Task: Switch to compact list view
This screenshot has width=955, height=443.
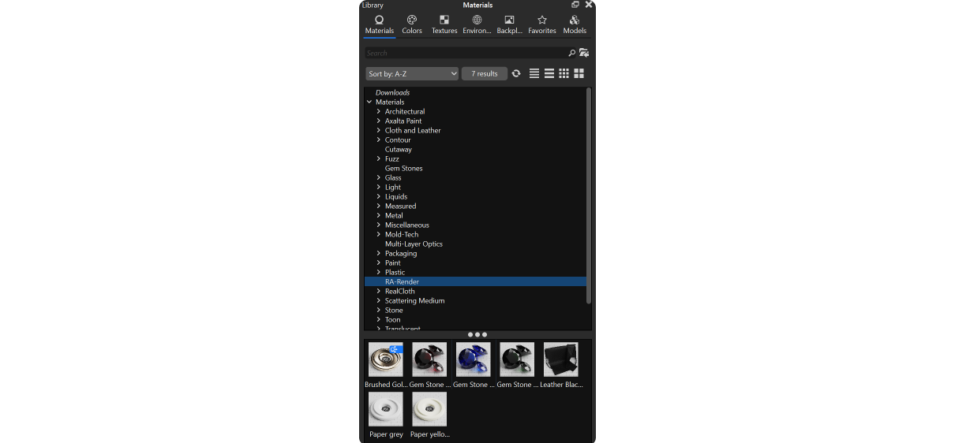Action: pyautogui.click(x=534, y=73)
